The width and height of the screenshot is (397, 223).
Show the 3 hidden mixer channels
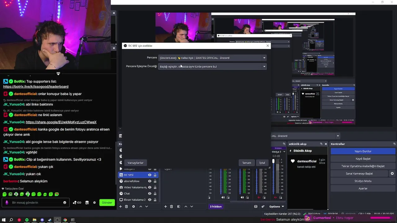pos(216,207)
